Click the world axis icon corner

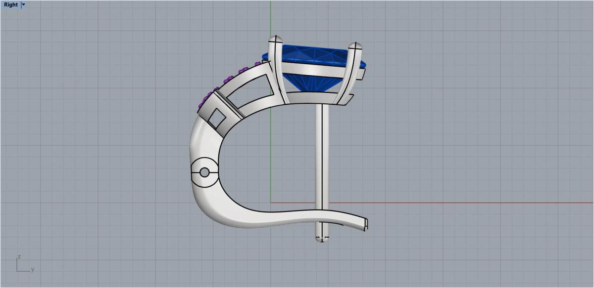pyautogui.click(x=18, y=270)
